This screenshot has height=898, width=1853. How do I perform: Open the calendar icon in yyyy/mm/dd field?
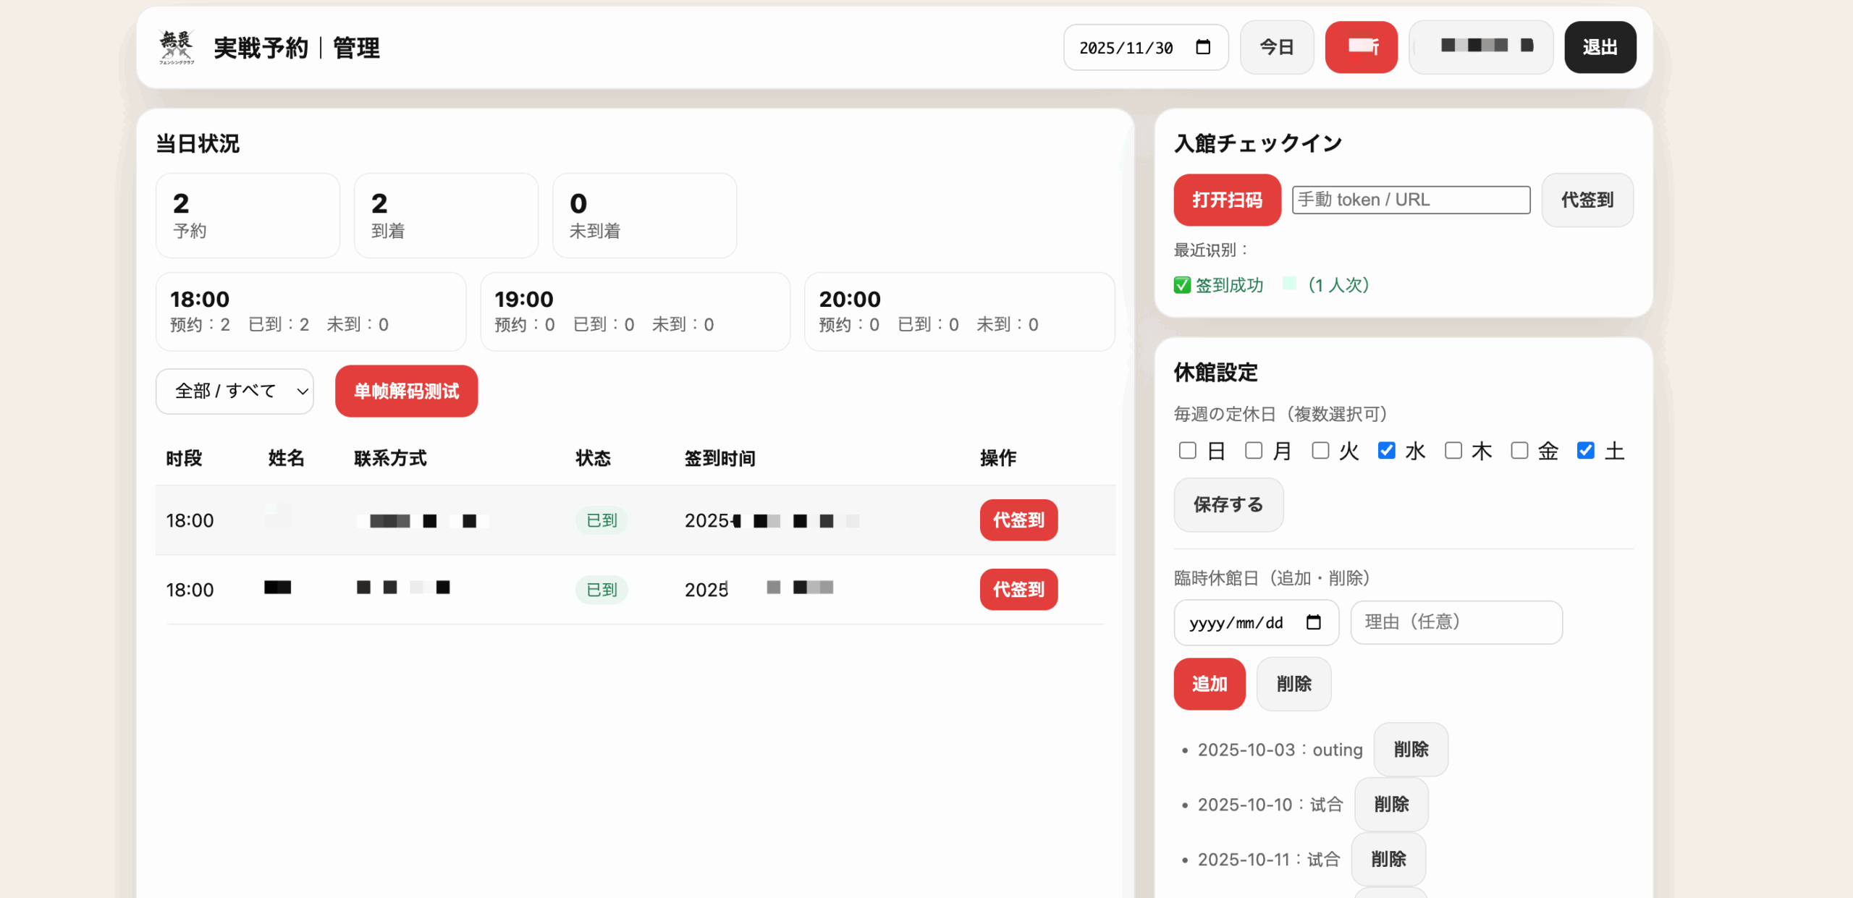click(x=1313, y=622)
